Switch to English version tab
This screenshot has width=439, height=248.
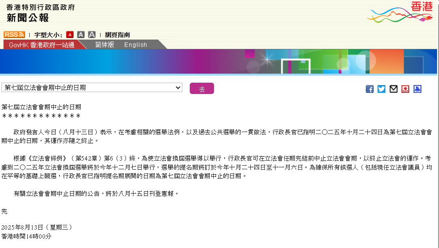[x=135, y=45]
